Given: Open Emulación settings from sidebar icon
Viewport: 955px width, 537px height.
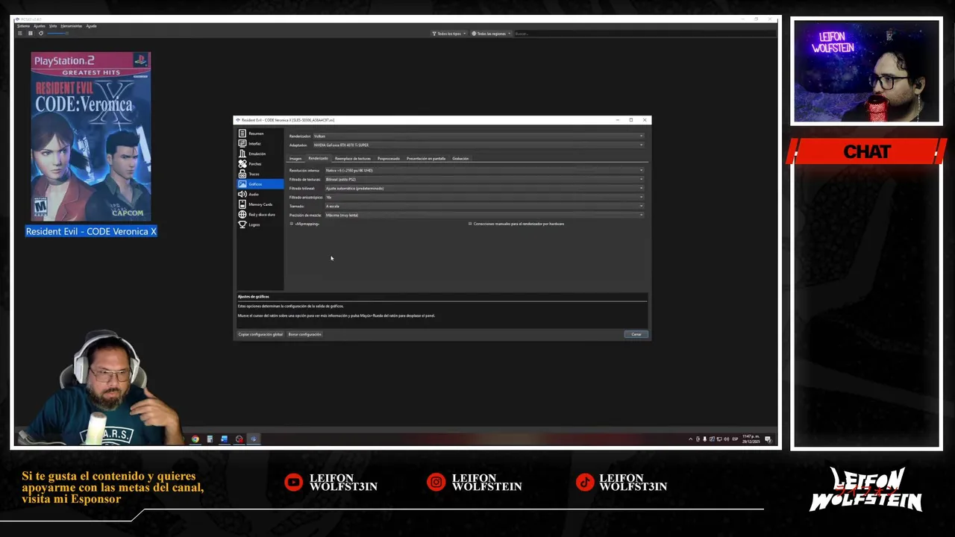Looking at the screenshot, I should coord(242,154).
